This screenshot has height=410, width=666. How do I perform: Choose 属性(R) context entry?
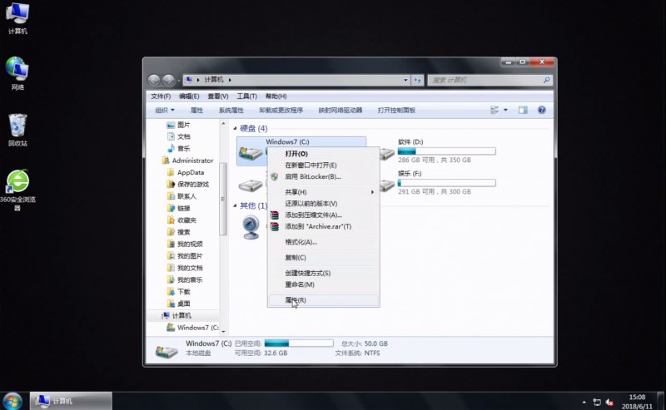tap(324, 300)
